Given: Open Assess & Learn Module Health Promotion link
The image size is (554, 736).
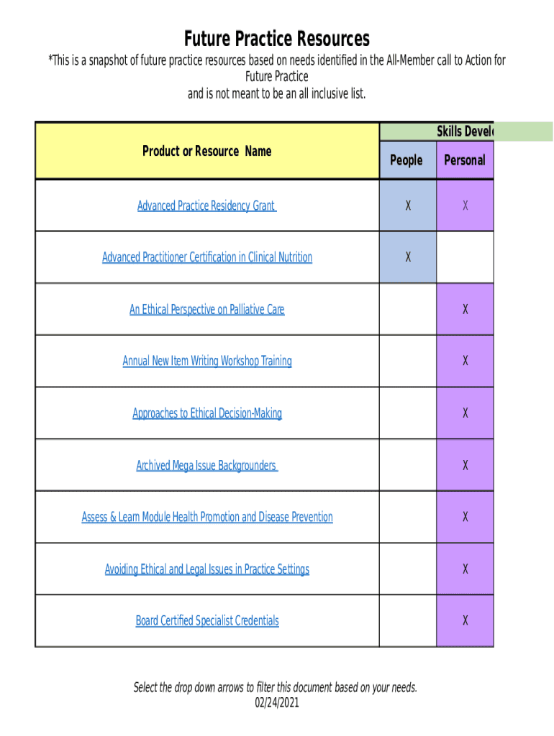Looking at the screenshot, I should click(207, 517).
